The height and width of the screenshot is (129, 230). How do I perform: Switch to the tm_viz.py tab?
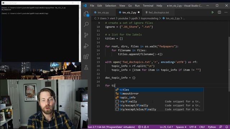tap(103, 13)
